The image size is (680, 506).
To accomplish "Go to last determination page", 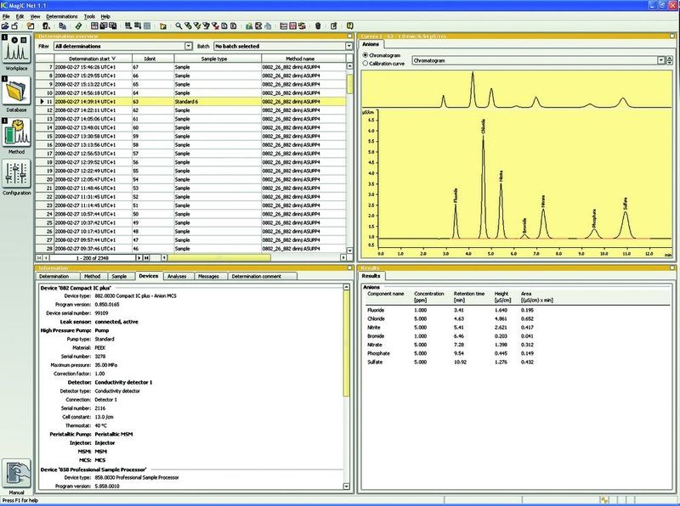I will coord(146,258).
